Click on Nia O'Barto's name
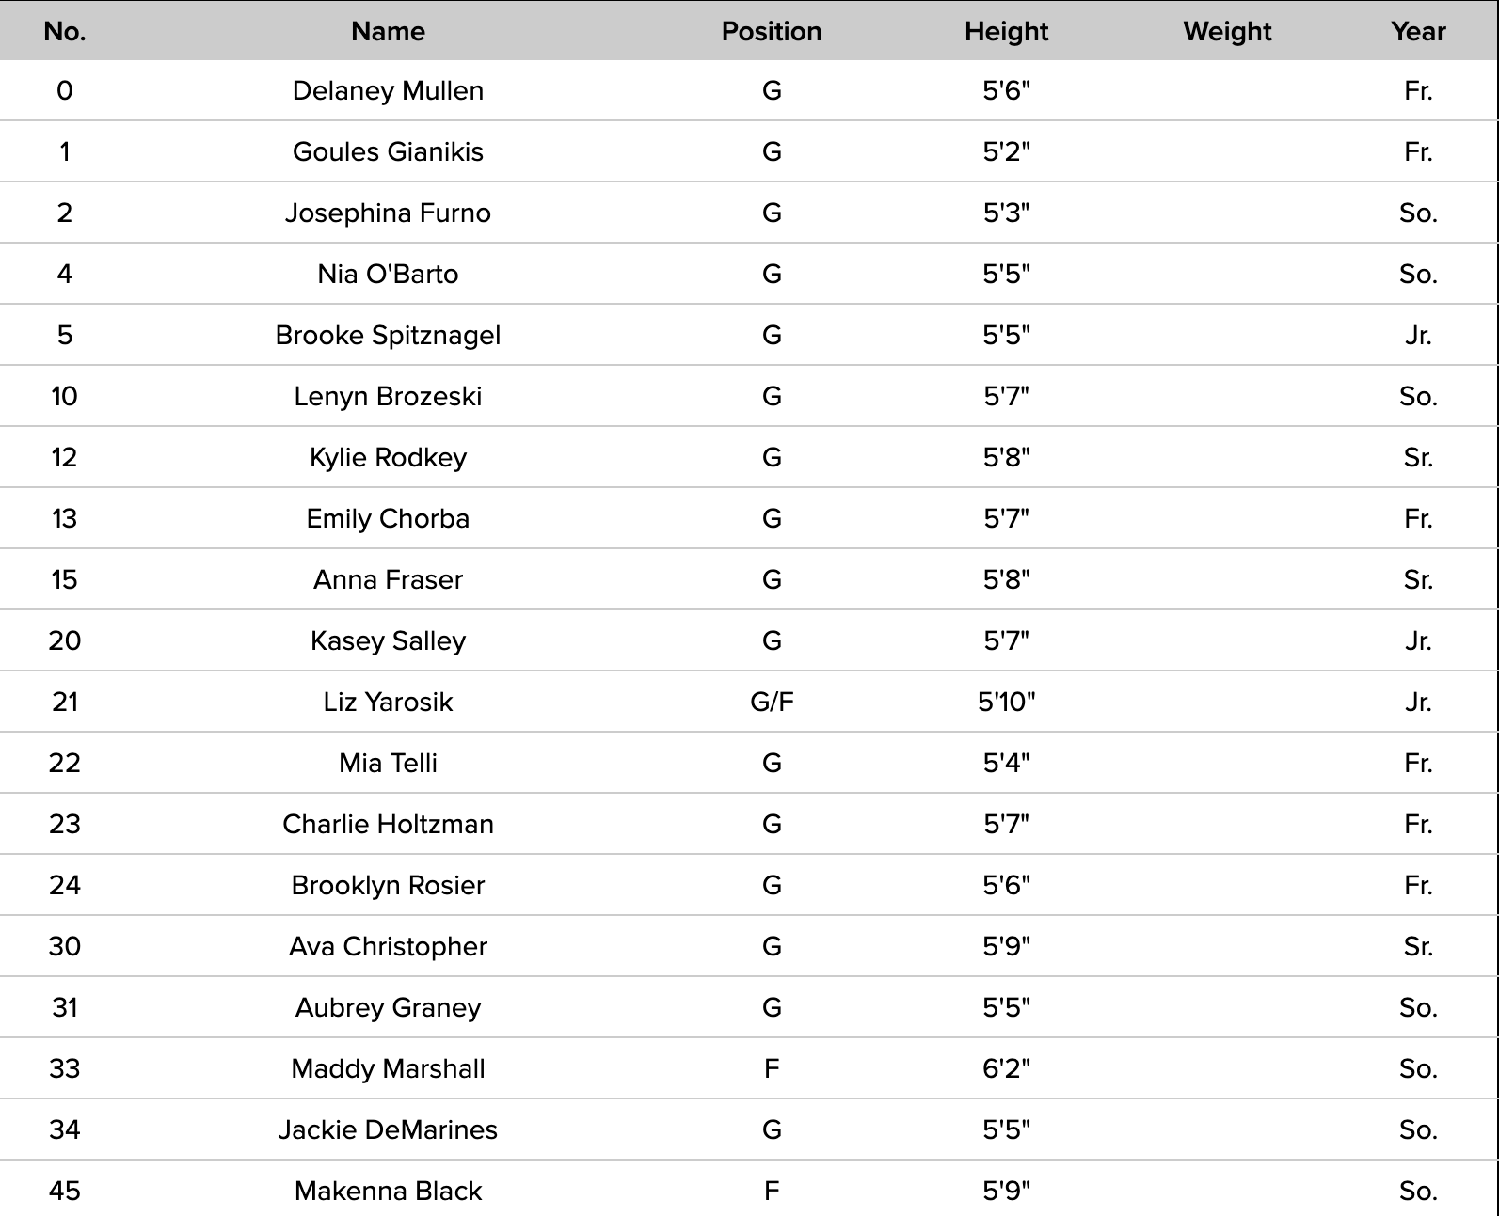1499x1216 pixels. [x=388, y=274]
